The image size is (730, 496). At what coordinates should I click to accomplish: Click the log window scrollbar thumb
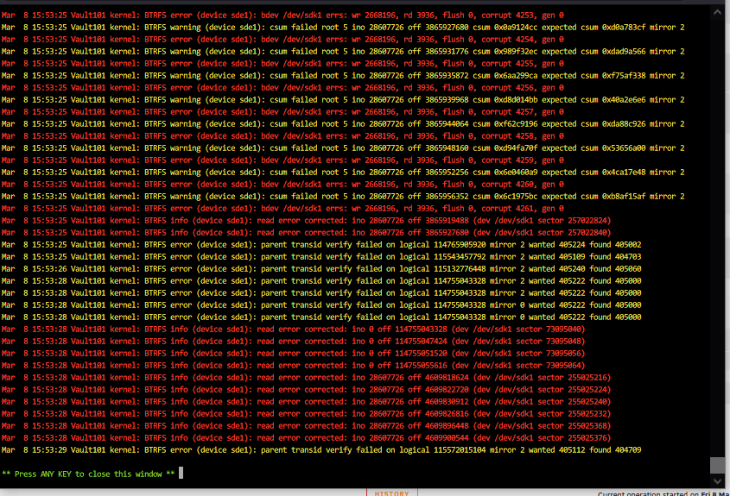[717, 465]
